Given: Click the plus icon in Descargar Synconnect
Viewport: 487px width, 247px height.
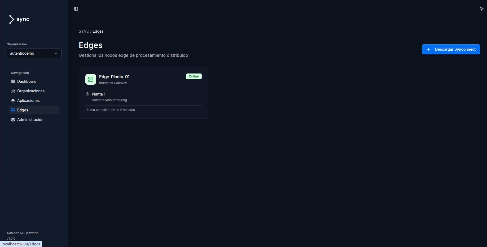Looking at the screenshot, I should pos(428,49).
